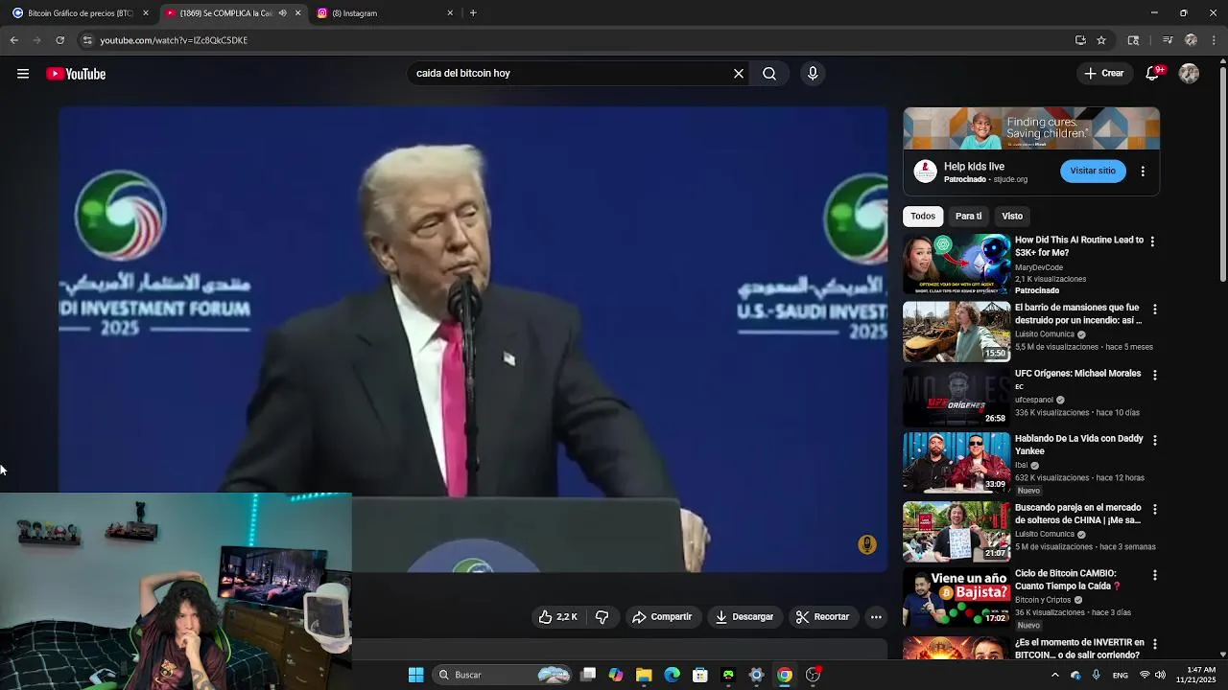Viewport: 1228px width, 690px height.
Task: Open Chrome profile avatar in toolbar
Action: [x=1191, y=40]
